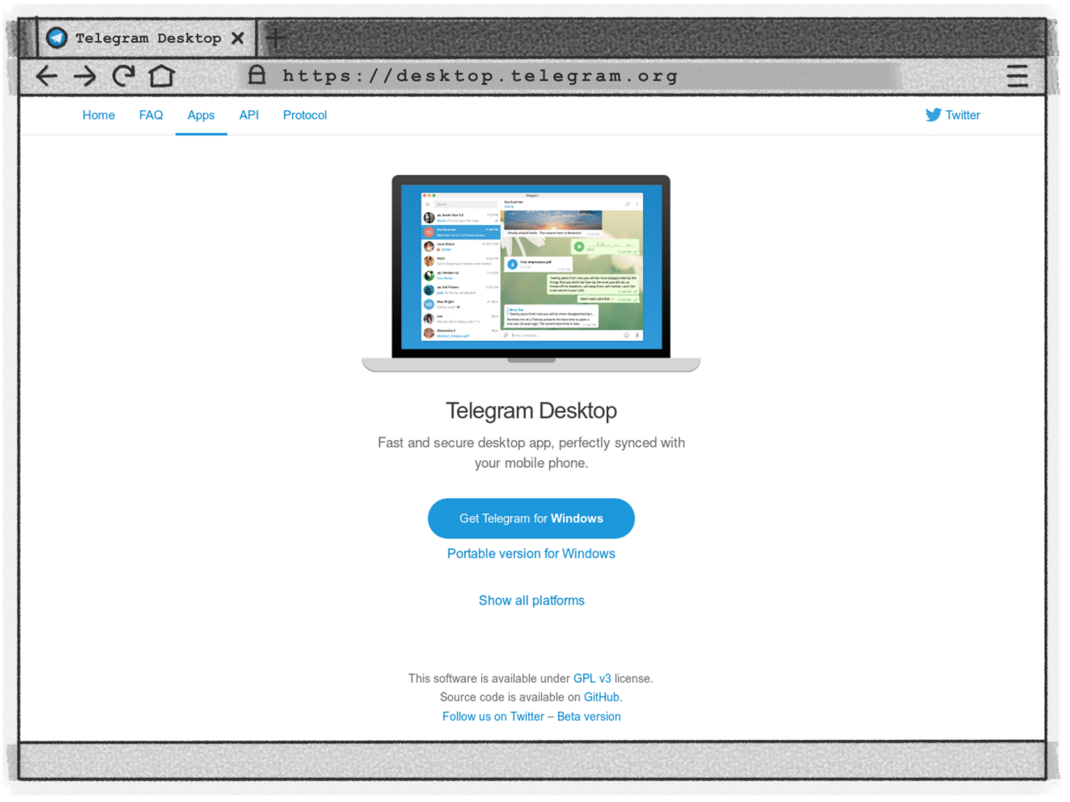Select the Apps navigation item
Screen dimensions: 1070x802
pos(201,116)
